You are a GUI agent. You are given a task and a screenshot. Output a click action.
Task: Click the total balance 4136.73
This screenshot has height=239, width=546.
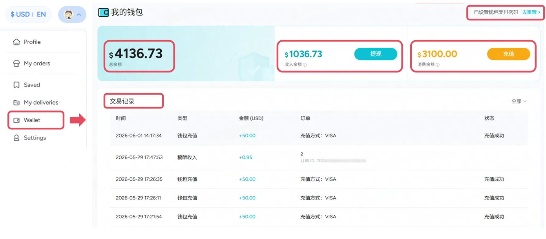[x=135, y=54]
